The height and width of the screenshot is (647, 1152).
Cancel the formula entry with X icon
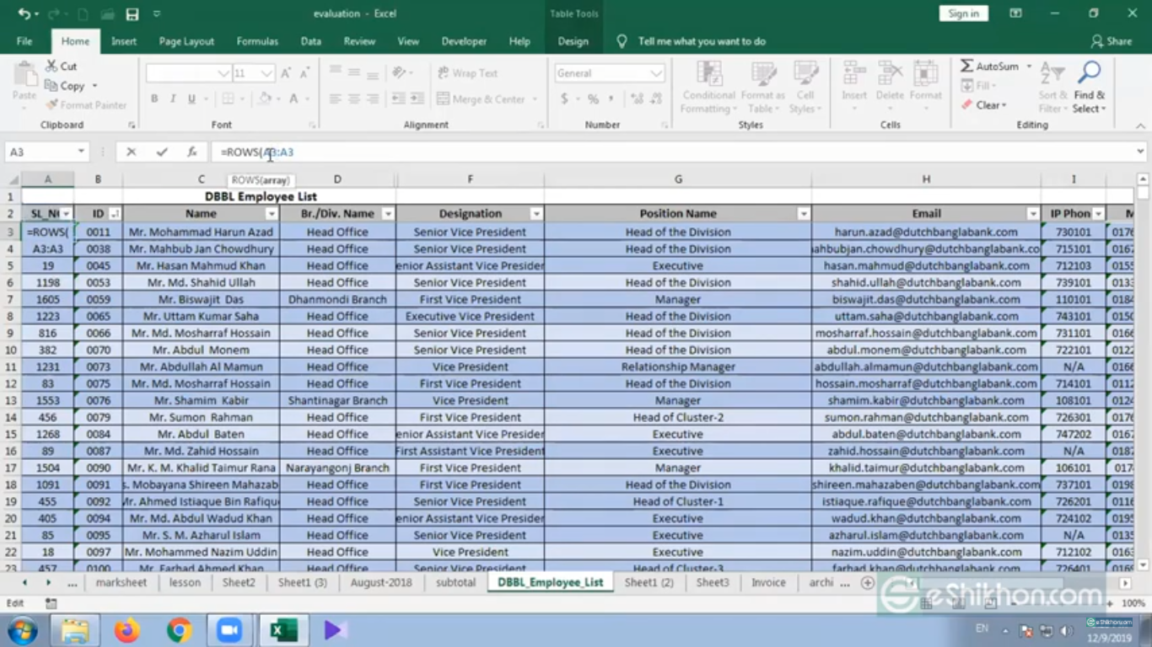131,152
